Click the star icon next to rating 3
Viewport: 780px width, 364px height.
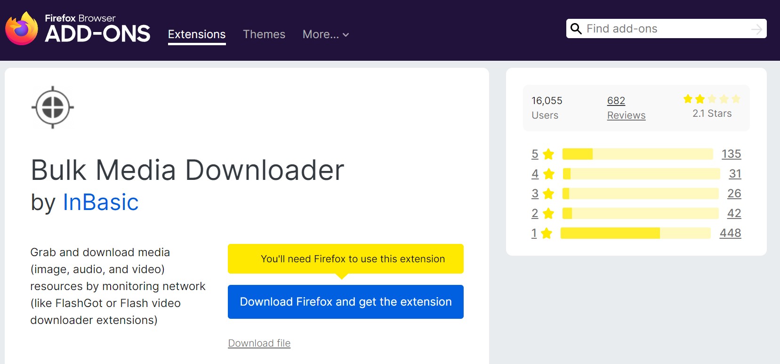[x=548, y=194]
